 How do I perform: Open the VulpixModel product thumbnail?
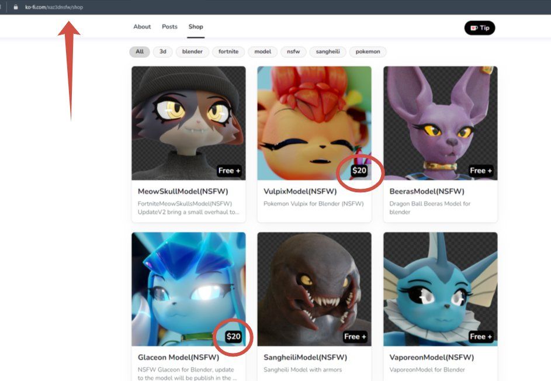coord(314,123)
